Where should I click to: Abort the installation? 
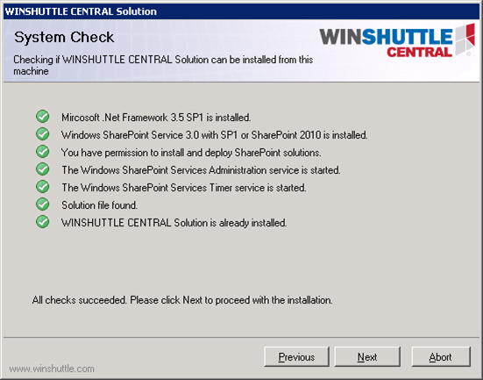coord(441,357)
